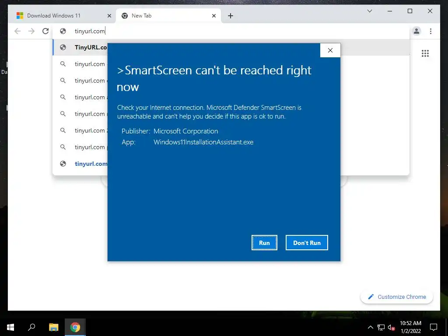Open the Action Center notifications icon
The image size is (448, 336).
pos(434,327)
